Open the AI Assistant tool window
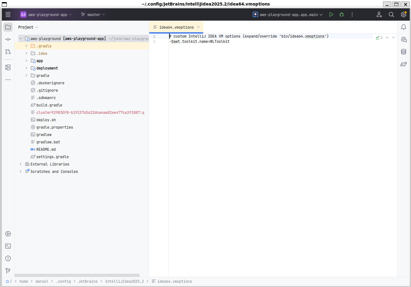Screen dimensions: 411x287 click(x=404, y=39)
